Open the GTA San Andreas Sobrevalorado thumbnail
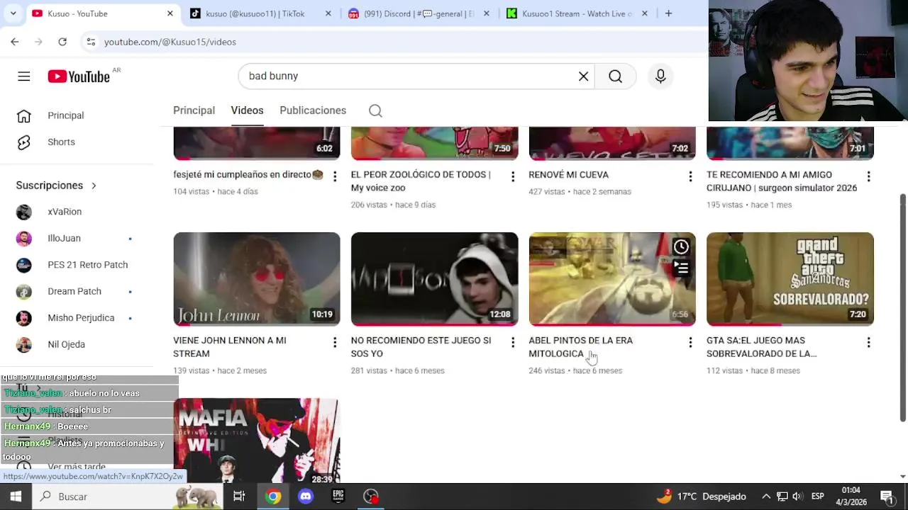Screen dimensions: 908x510 pos(790,279)
